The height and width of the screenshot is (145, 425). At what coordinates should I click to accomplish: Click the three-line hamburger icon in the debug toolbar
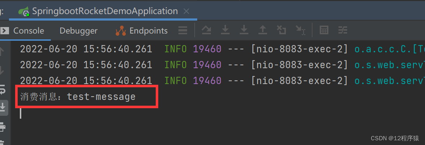coord(183,30)
